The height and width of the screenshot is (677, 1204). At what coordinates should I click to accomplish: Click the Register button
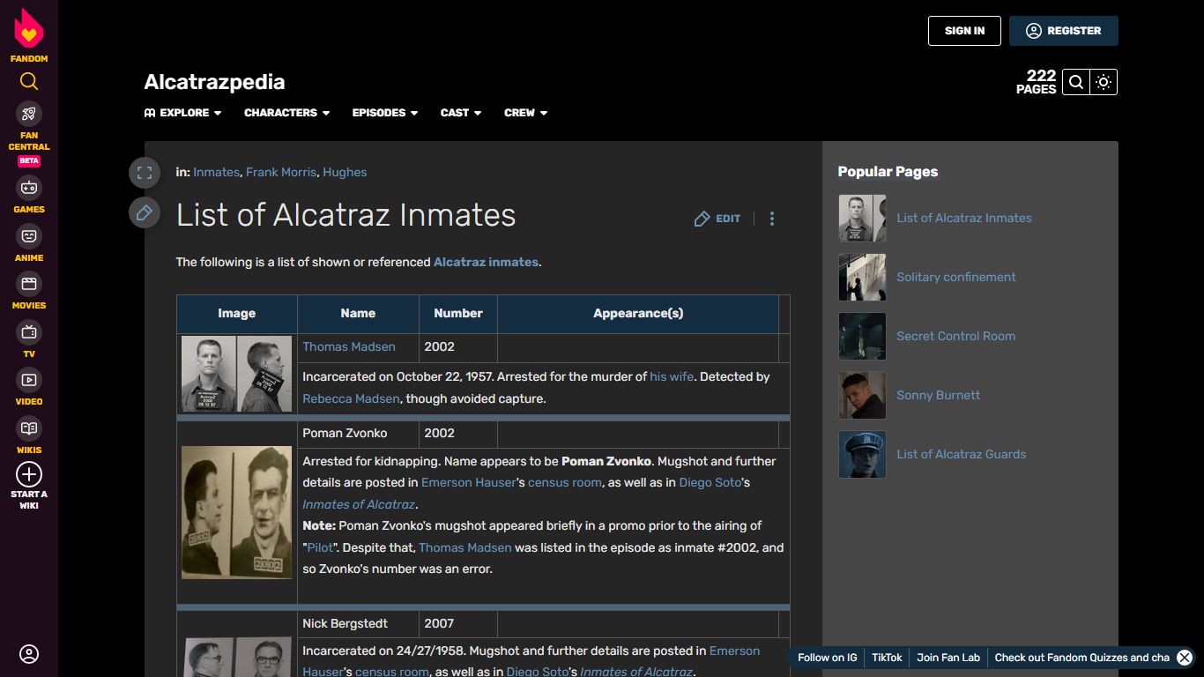[1064, 31]
